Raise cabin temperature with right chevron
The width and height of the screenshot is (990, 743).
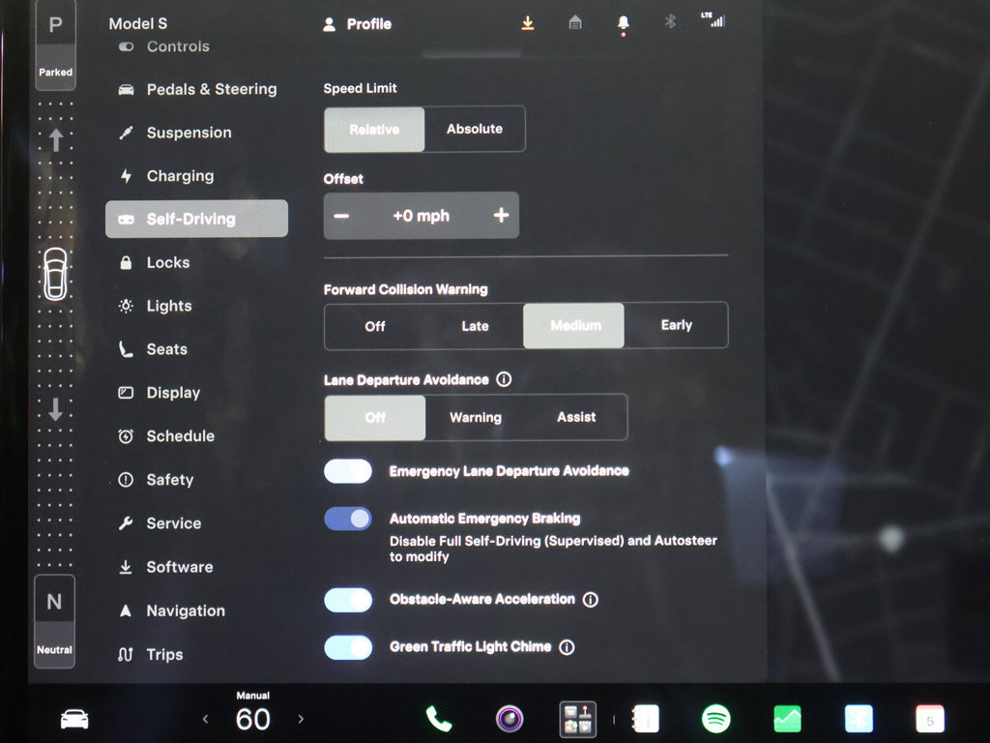pyautogui.click(x=301, y=719)
